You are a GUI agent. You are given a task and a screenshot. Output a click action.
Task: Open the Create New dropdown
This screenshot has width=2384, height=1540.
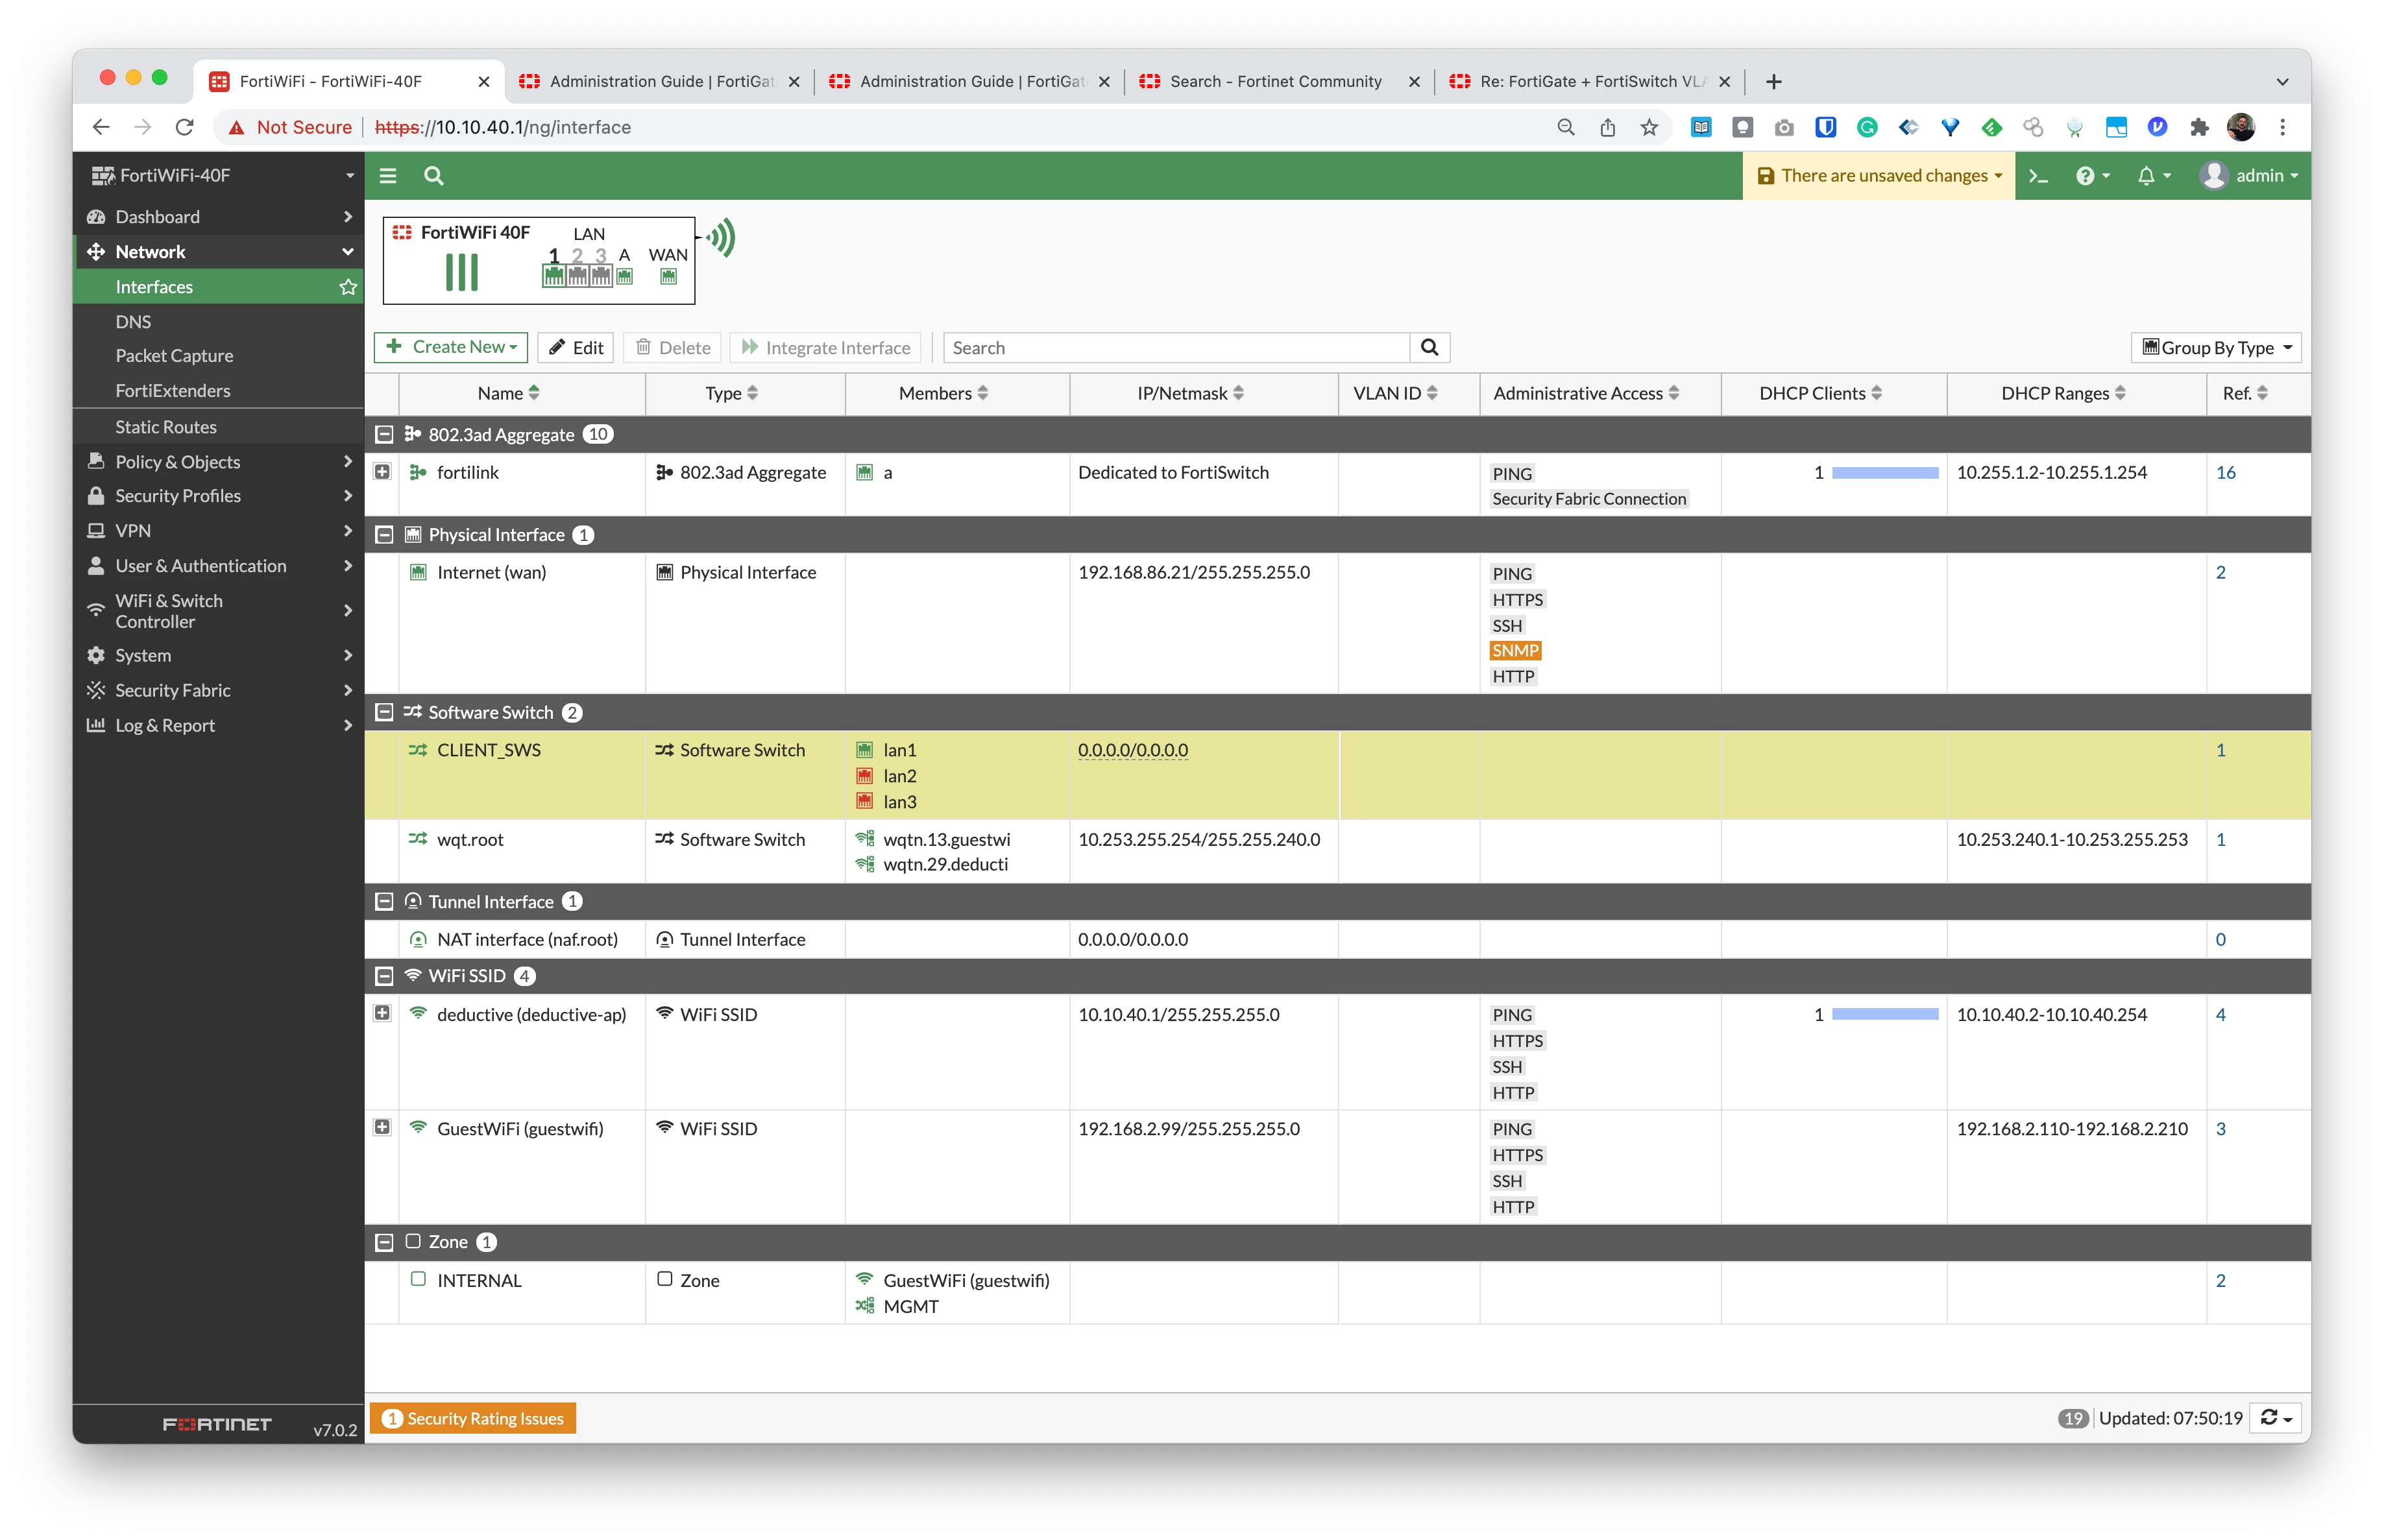(x=450, y=347)
